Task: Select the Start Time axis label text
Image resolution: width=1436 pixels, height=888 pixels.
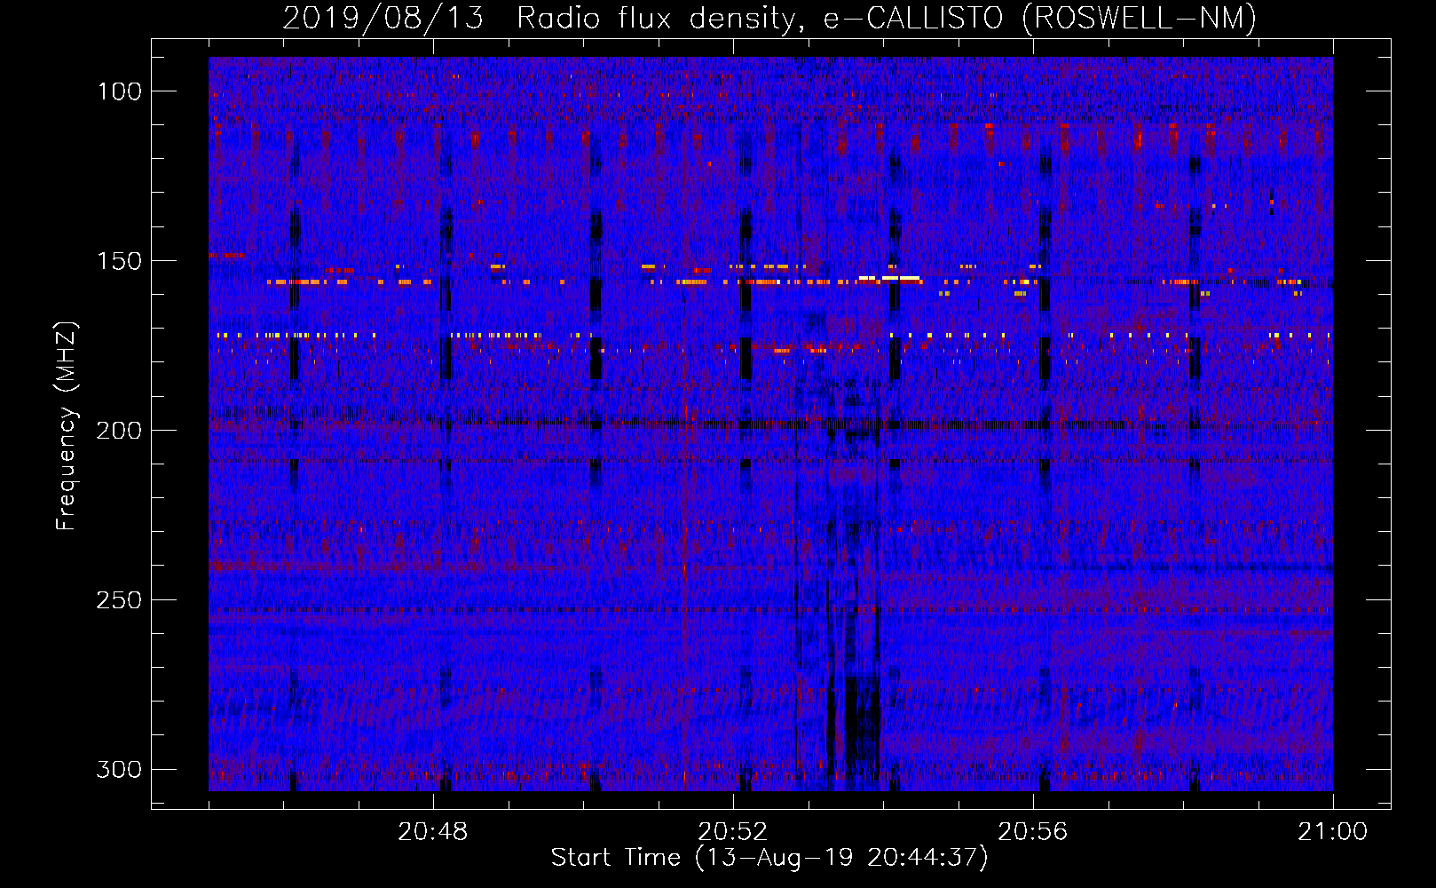Action: tap(769, 858)
